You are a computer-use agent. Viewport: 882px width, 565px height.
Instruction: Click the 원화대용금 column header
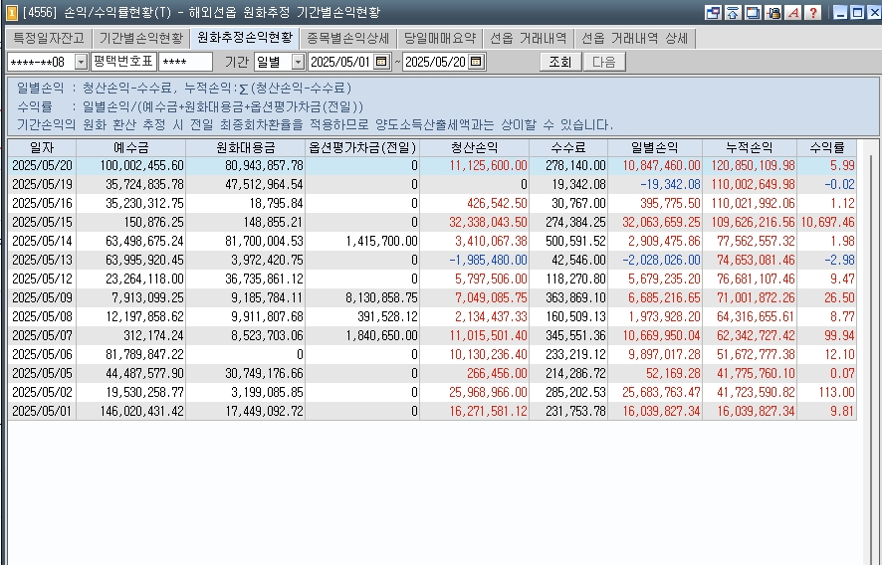[245, 148]
